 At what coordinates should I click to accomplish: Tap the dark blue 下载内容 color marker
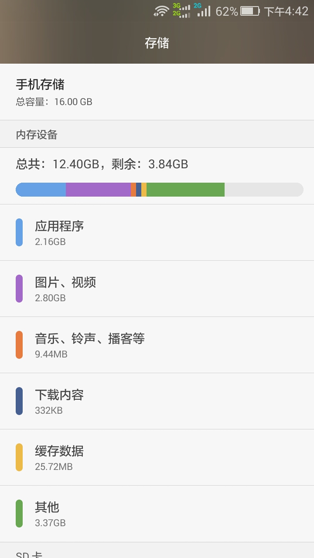(19, 401)
